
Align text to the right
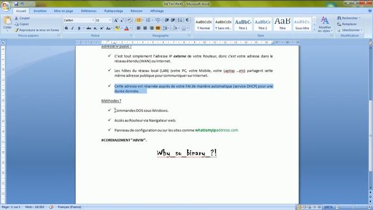tap(152, 28)
